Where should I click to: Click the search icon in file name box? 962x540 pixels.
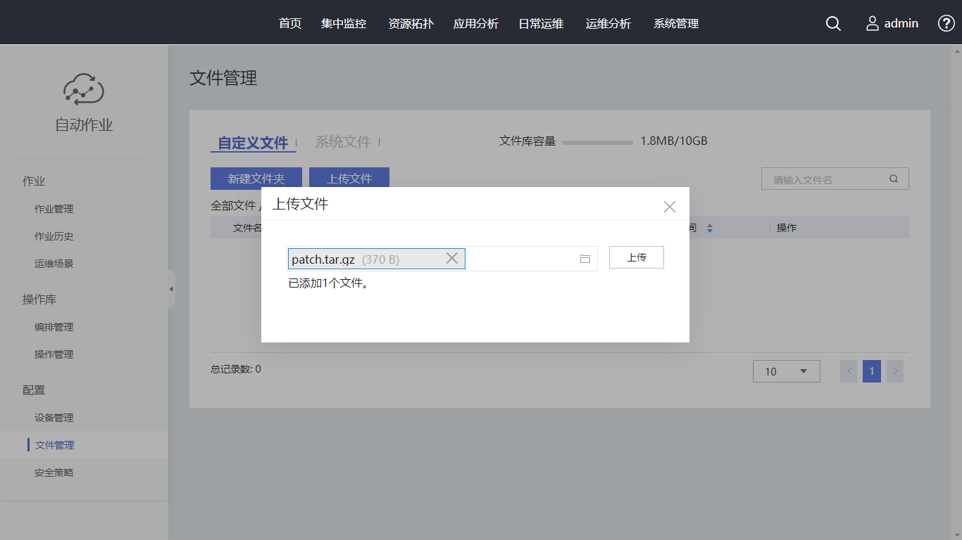coord(894,179)
